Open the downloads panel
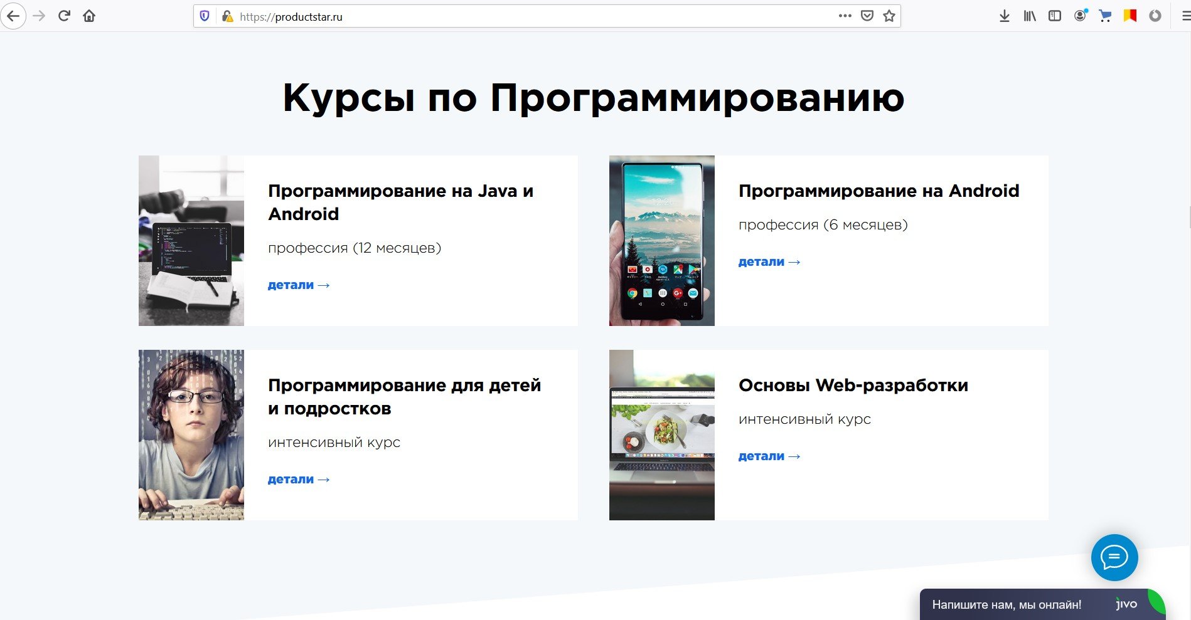 click(x=1005, y=16)
